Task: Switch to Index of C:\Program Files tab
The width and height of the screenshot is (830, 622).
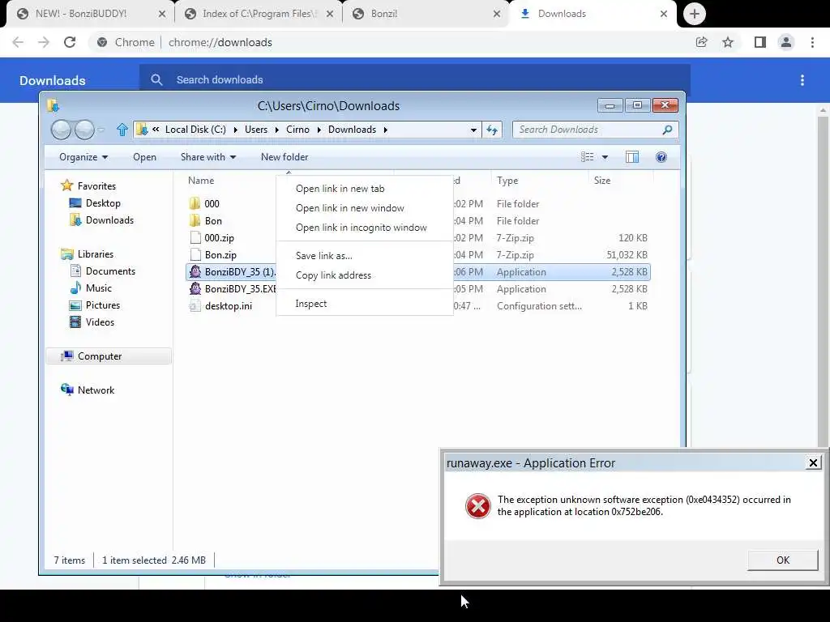Action: [x=259, y=14]
